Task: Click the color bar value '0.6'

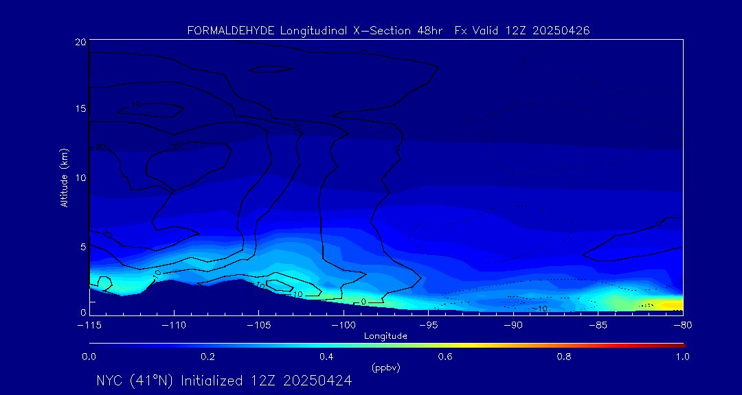Action: [445, 357]
